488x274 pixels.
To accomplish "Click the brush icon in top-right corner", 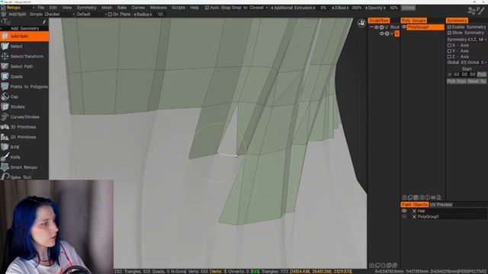I will pos(482,10).
